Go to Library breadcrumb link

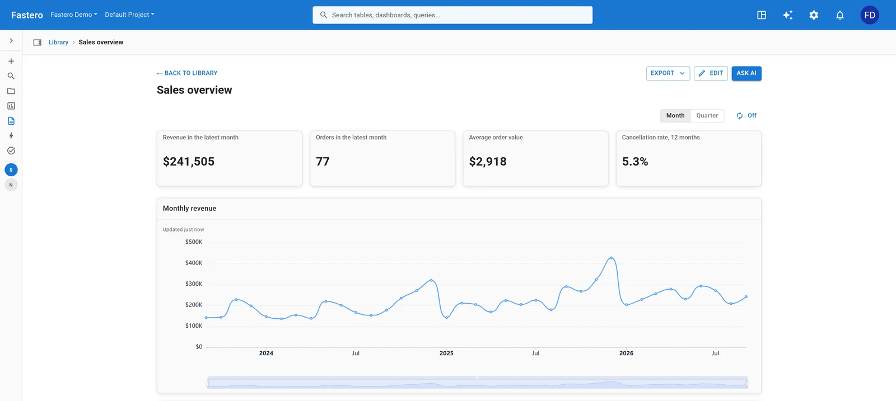(58, 43)
